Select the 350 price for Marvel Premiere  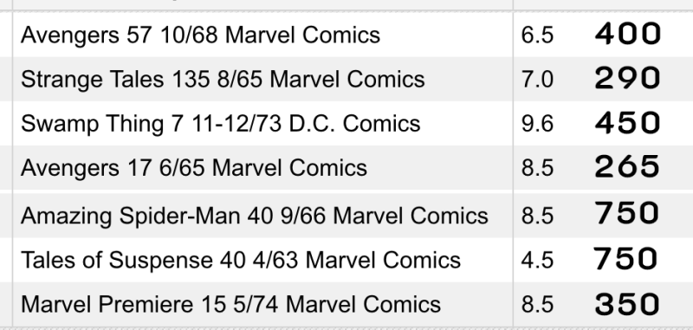pyautogui.click(x=627, y=303)
